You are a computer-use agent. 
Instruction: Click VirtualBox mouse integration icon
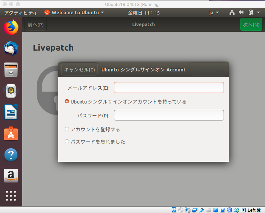(237, 210)
